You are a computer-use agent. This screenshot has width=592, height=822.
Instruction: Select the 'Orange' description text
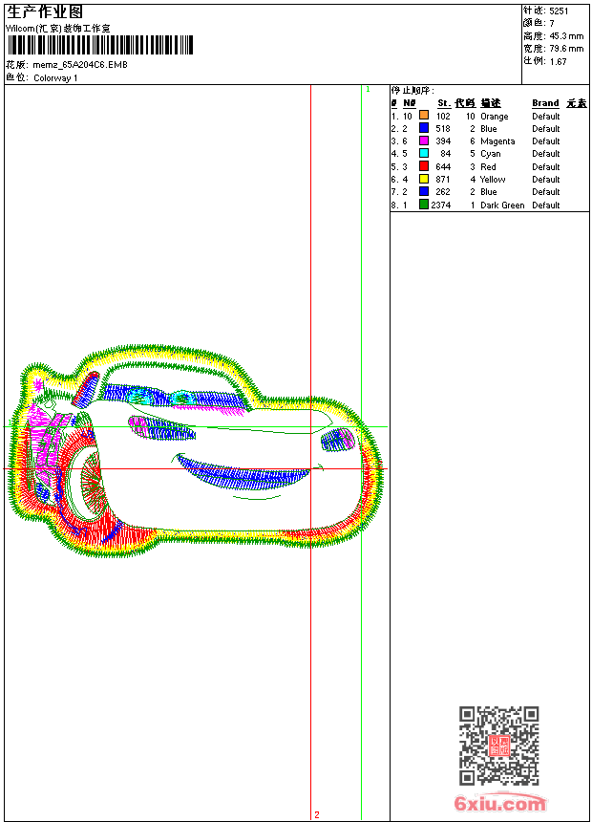[x=494, y=117]
